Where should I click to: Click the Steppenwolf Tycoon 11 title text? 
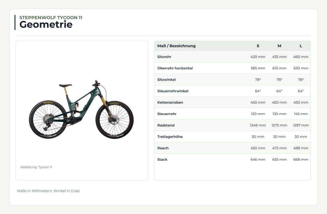point(51,18)
